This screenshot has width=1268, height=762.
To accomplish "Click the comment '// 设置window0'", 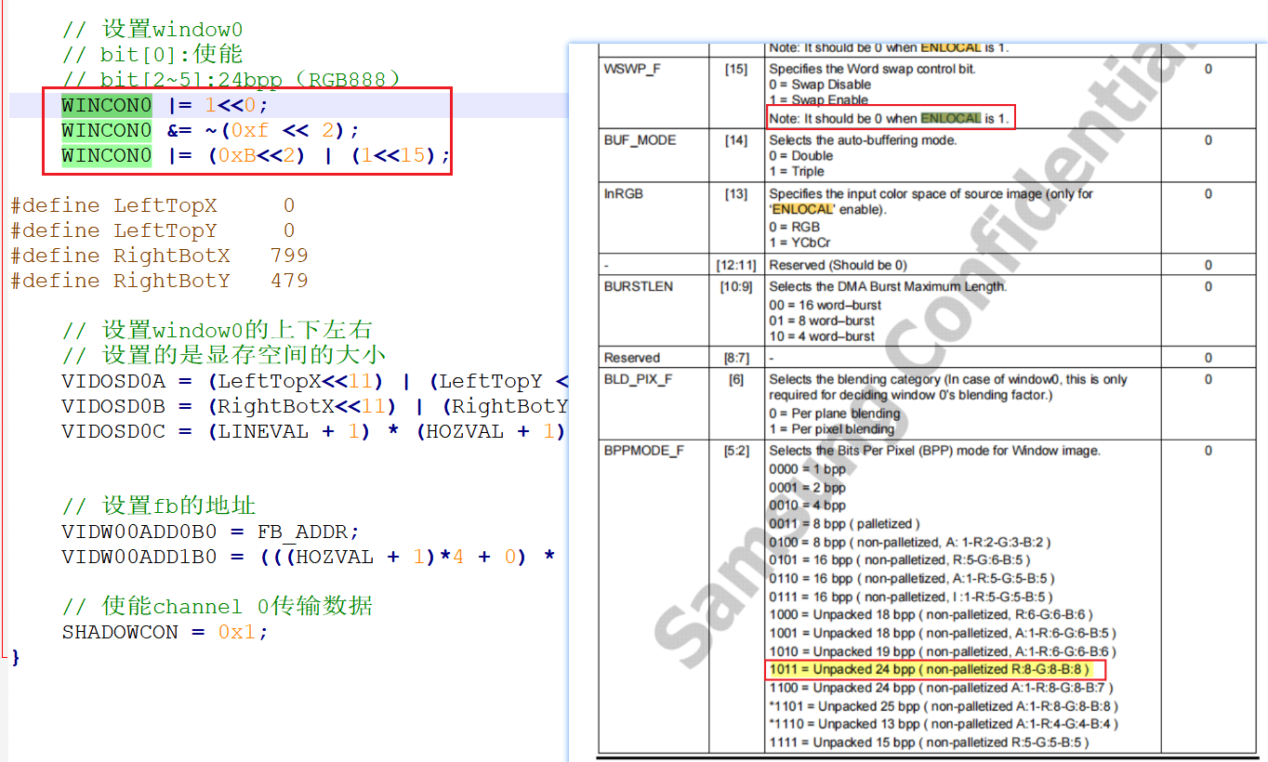I will 152,30.
